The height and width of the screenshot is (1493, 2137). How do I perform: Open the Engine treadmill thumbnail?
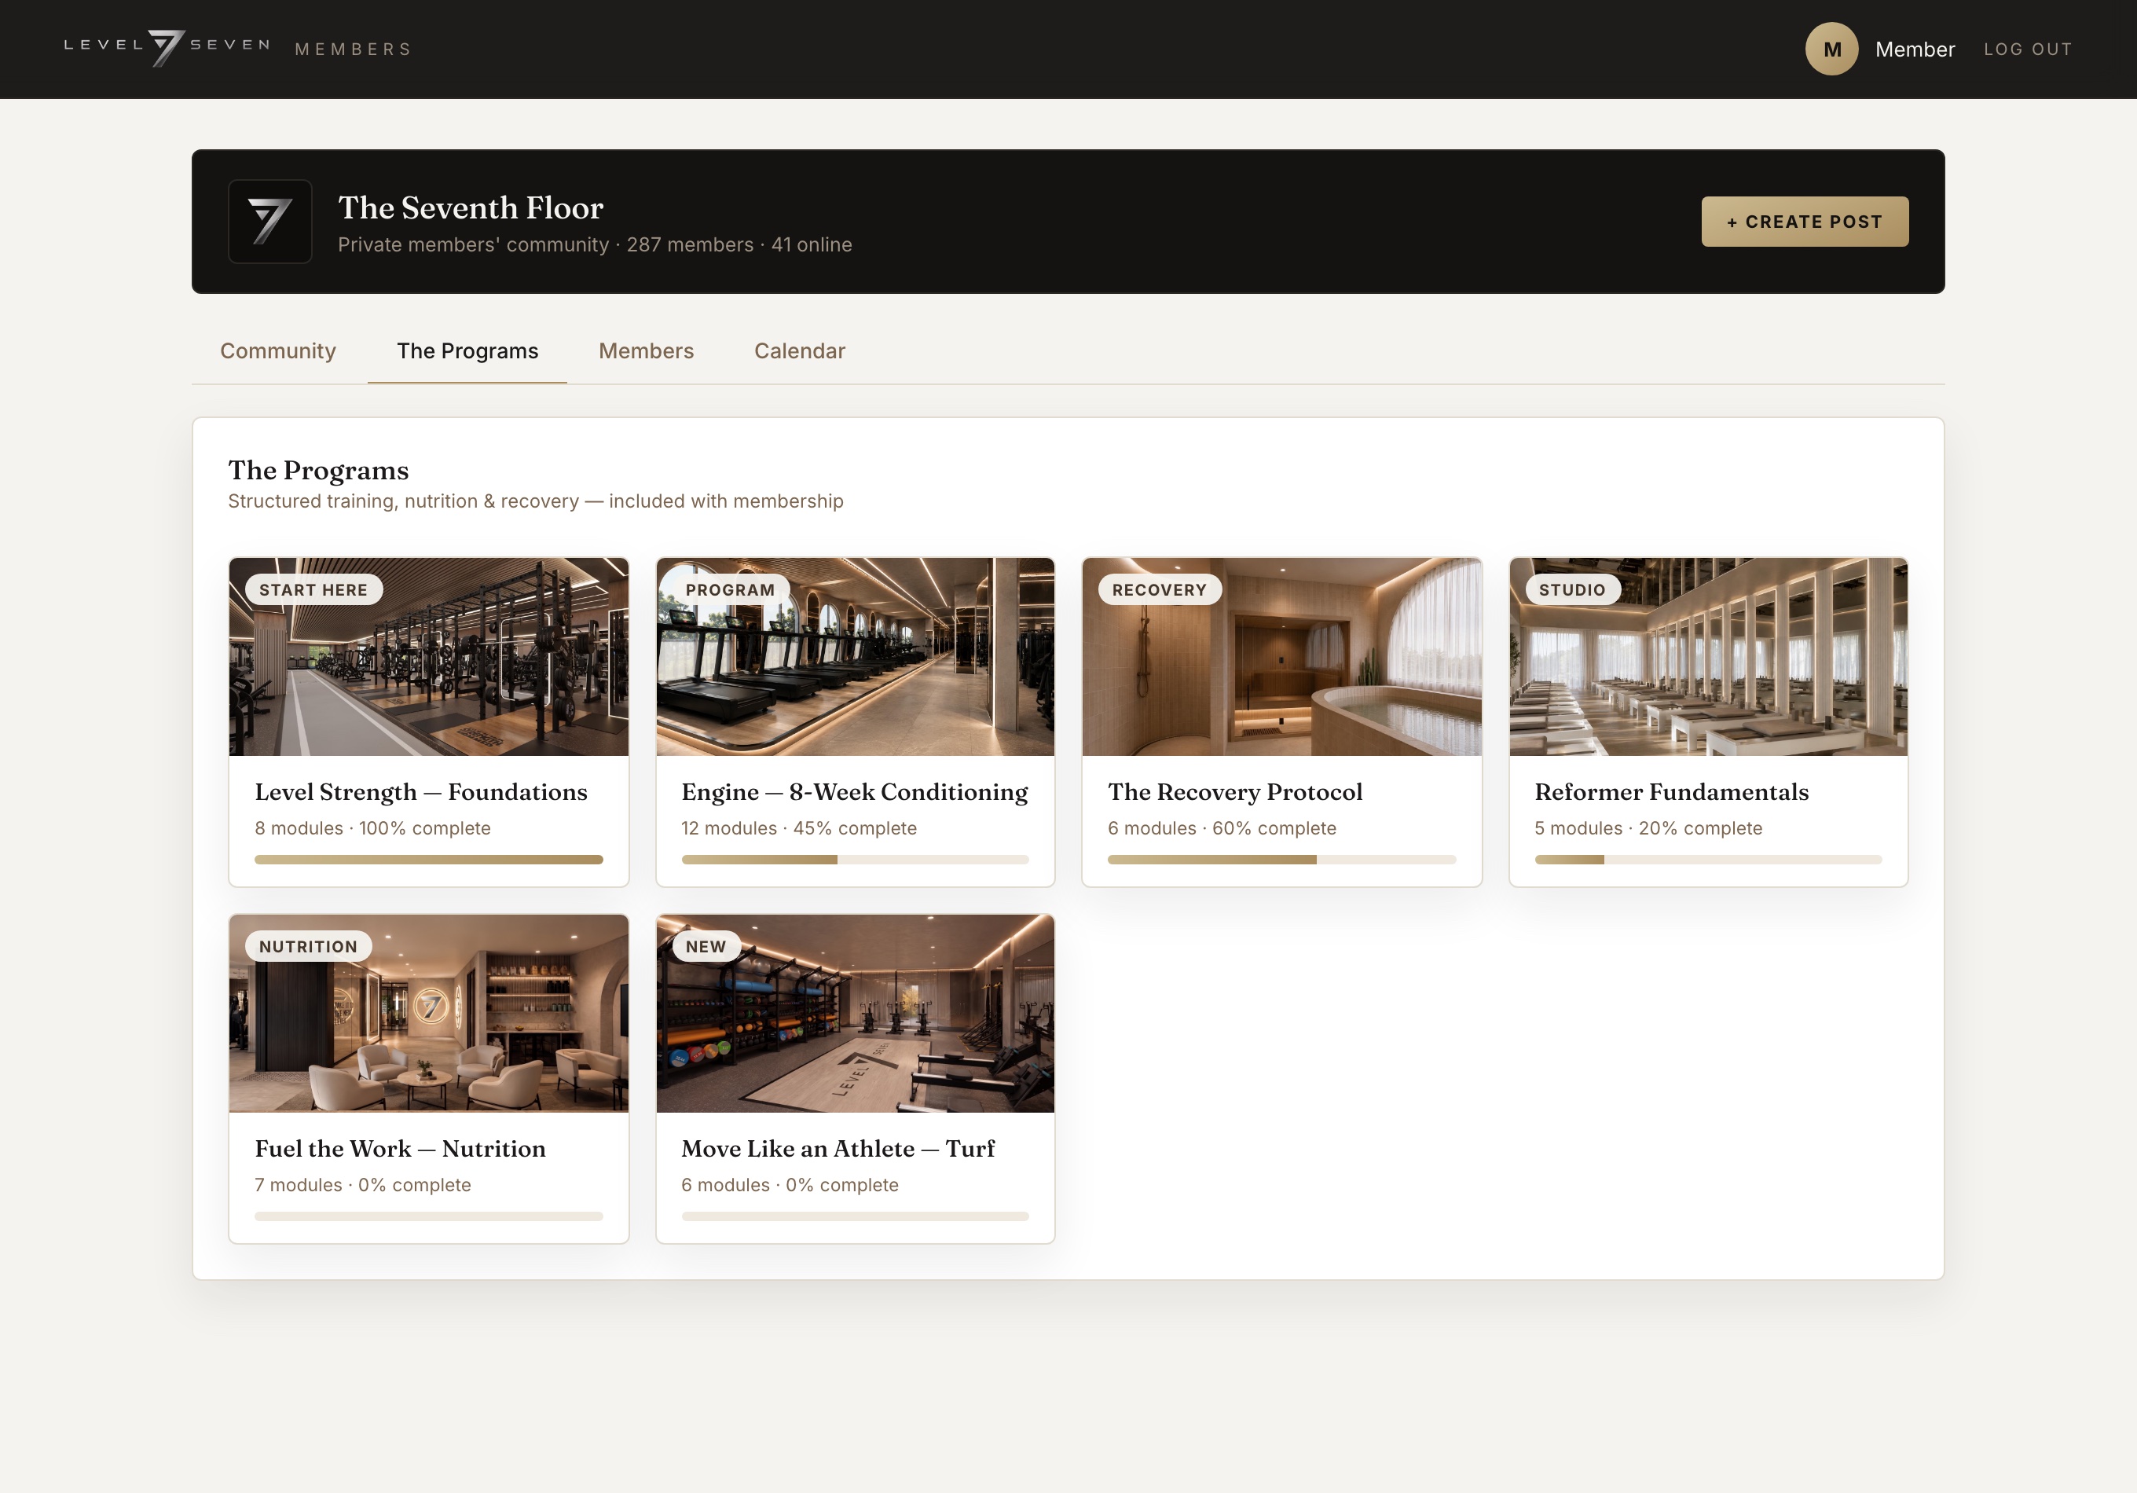856,657
